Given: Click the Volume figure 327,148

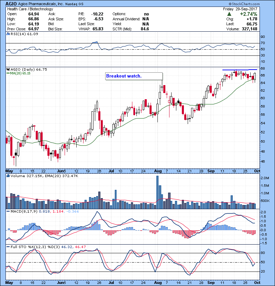Looking at the screenshot, I should (x=250, y=29).
